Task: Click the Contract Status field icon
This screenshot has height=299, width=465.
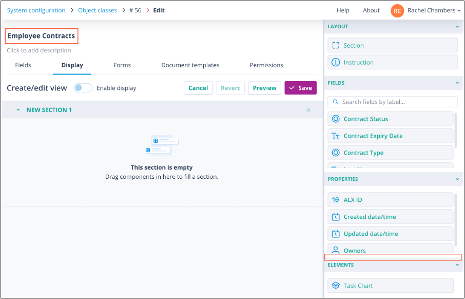Action: 335,119
